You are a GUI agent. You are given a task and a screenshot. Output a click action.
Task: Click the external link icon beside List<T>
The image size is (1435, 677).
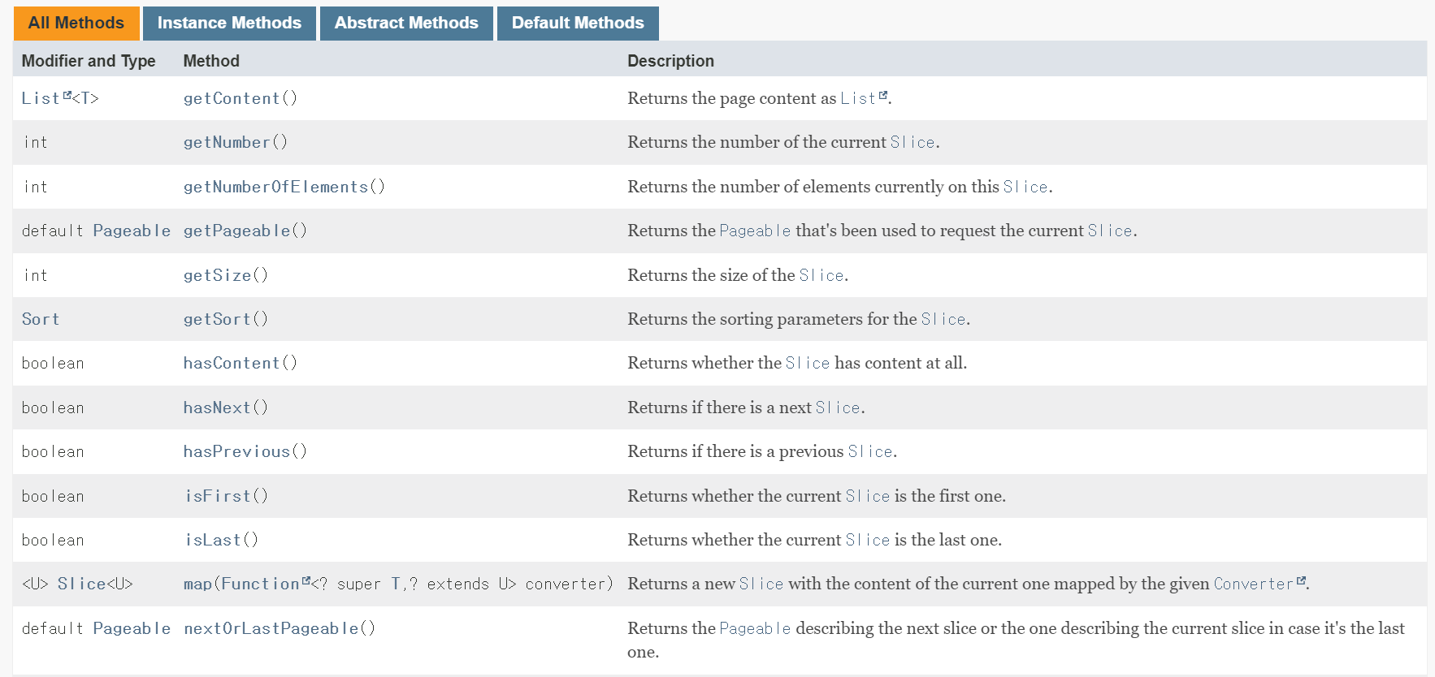point(67,96)
